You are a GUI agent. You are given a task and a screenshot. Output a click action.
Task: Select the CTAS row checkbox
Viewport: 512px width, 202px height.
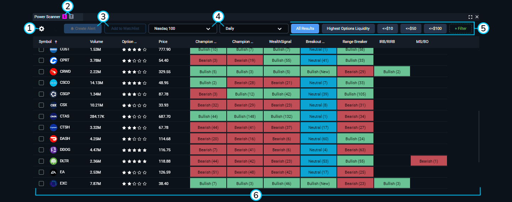[x=41, y=116]
